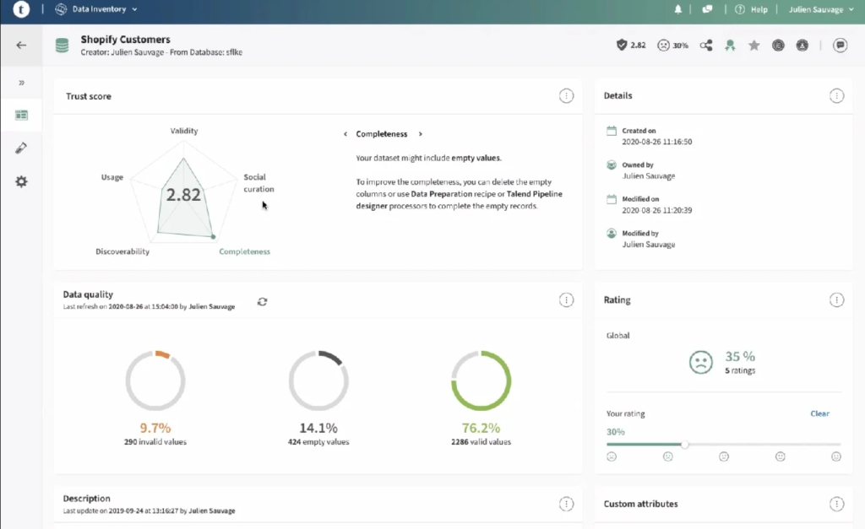Image resolution: width=865 pixels, height=529 pixels.
Task: Open Details panel options menu
Action: coord(836,96)
